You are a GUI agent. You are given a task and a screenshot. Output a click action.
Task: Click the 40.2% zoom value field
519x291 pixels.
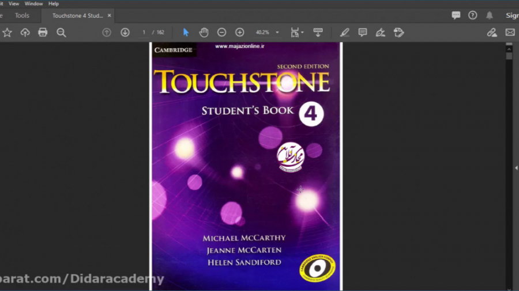click(x=262, y=32)
